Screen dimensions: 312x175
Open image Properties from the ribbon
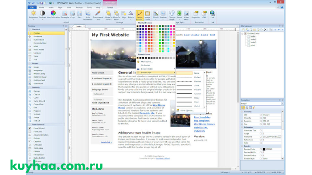(196, 15)
